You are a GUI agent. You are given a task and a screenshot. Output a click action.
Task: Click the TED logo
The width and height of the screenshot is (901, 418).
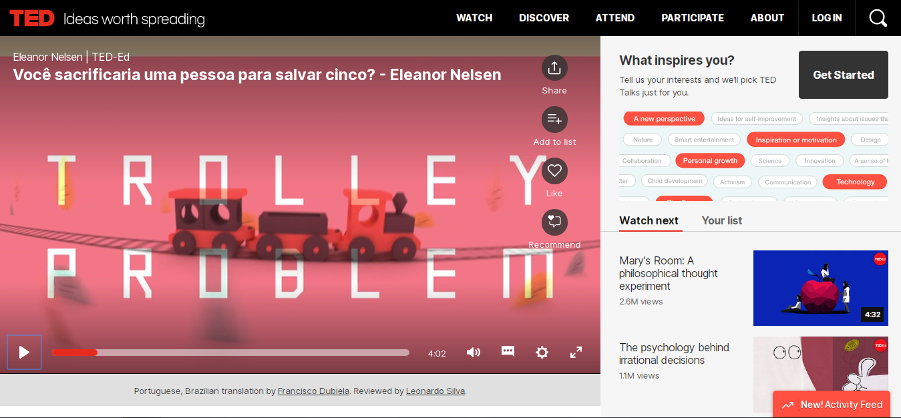coord(32,18)
